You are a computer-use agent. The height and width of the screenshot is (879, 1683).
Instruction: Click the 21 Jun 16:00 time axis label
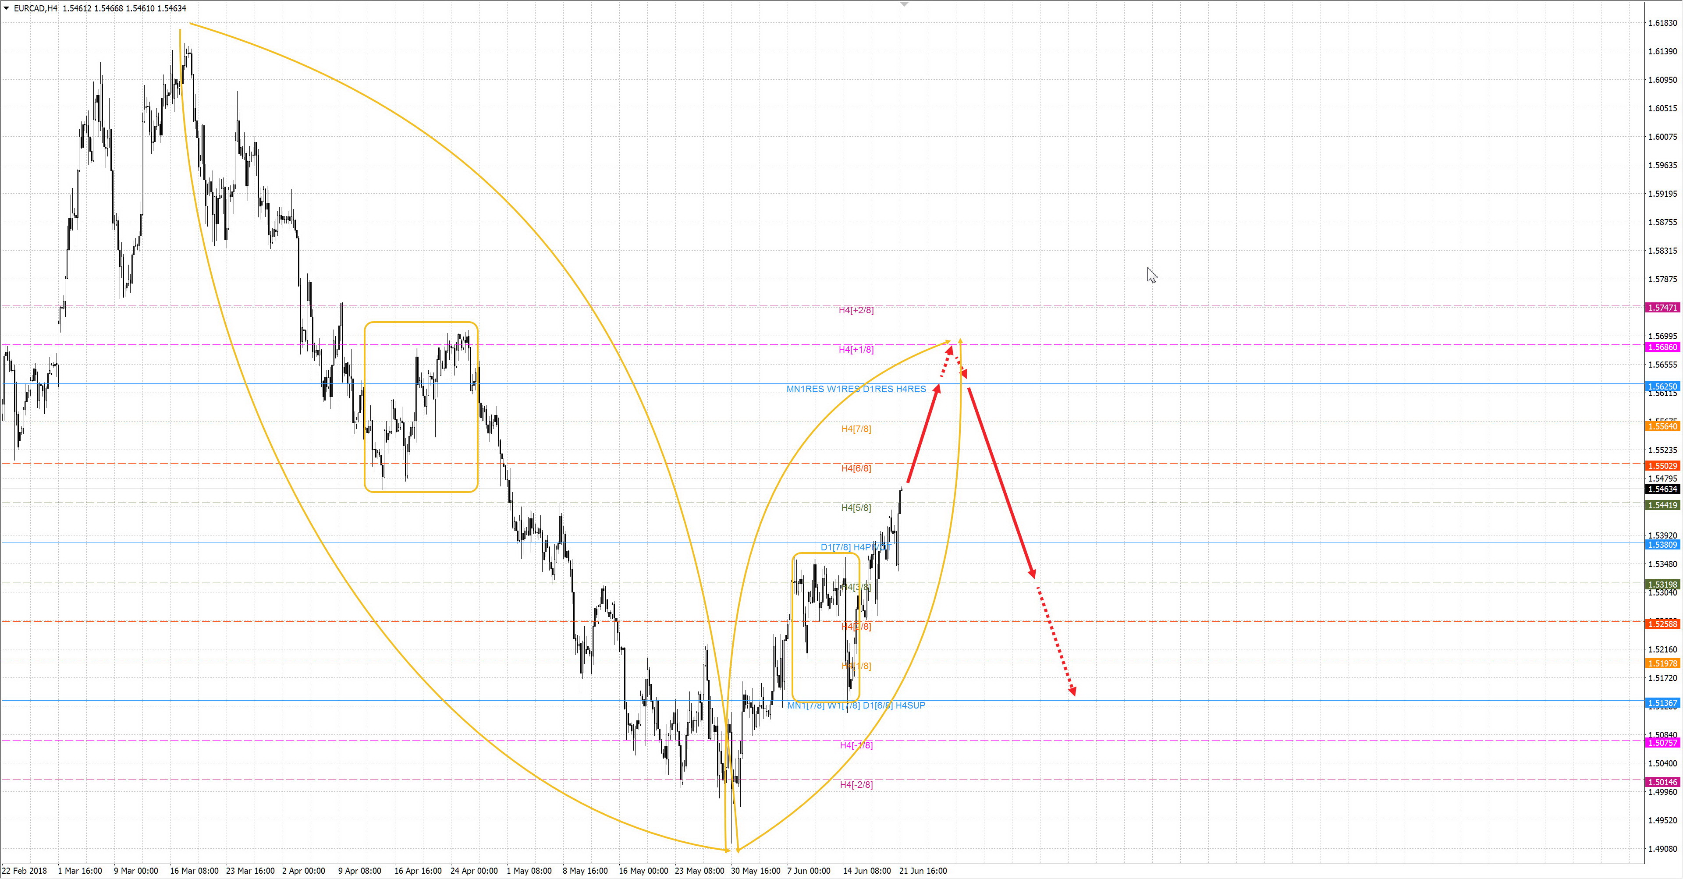click(923, 871)
